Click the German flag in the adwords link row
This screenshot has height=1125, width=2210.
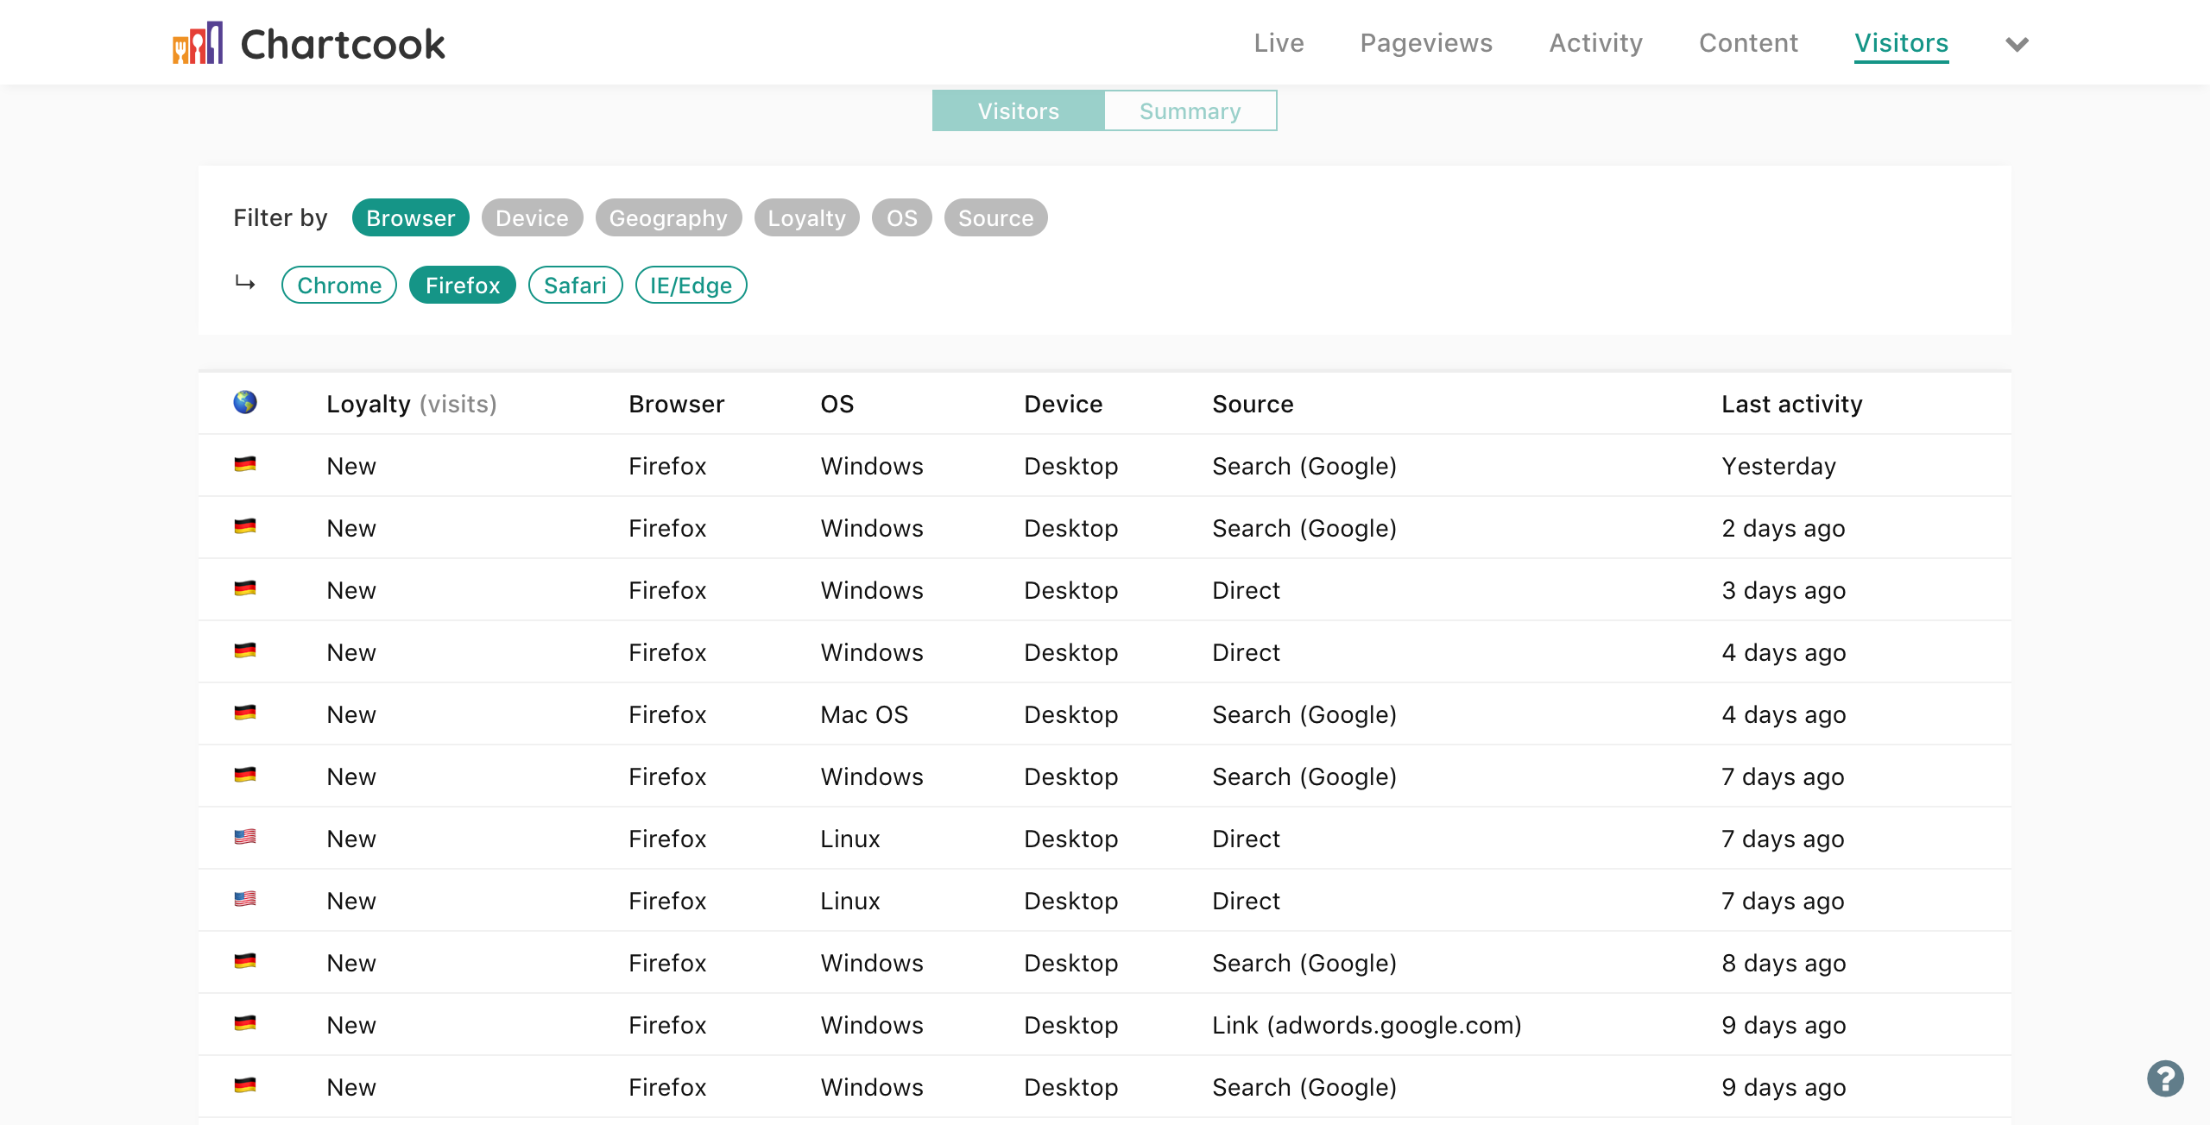click(245, 1024)
